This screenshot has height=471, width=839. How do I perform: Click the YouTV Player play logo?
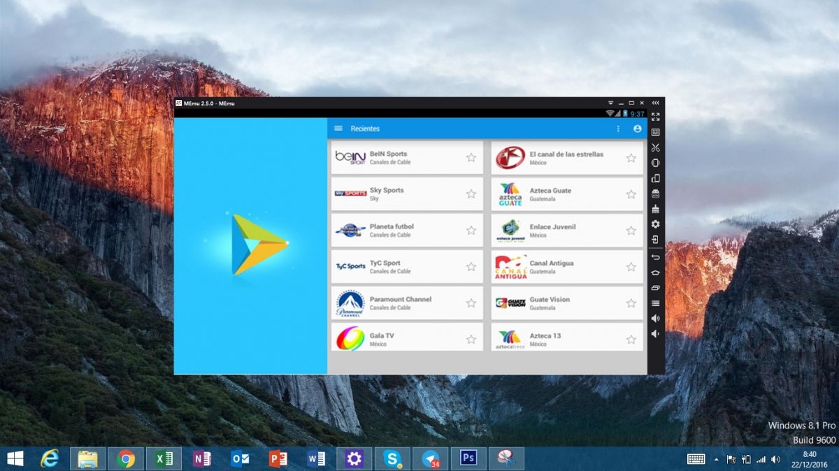pyautogui.click(x=259, y=245)
